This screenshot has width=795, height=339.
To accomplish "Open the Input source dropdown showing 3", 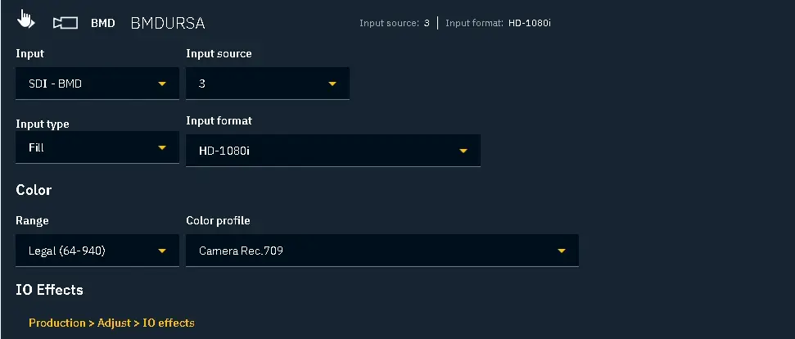I will pos(268,84).
